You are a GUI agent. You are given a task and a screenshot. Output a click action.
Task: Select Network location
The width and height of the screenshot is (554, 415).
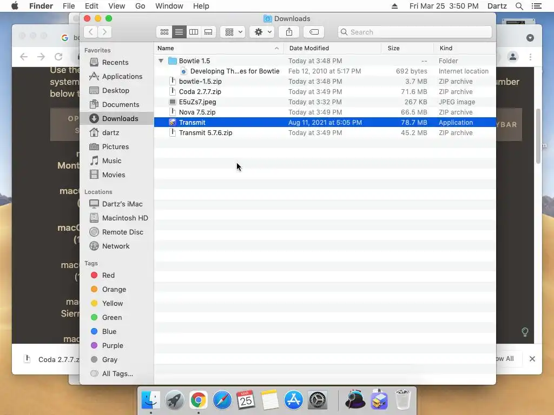pos(116,246)
